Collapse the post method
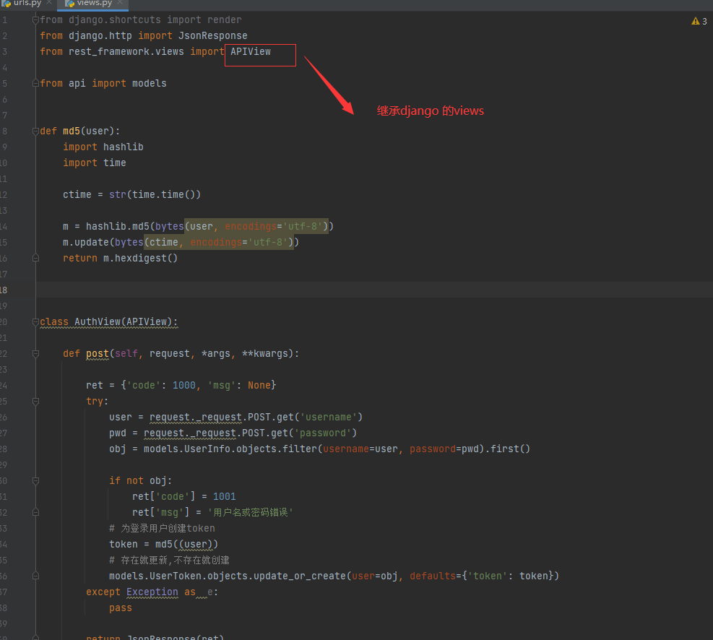Image resolution: width=713 pixels, height=640 pixels. click(x=35, y=354)
